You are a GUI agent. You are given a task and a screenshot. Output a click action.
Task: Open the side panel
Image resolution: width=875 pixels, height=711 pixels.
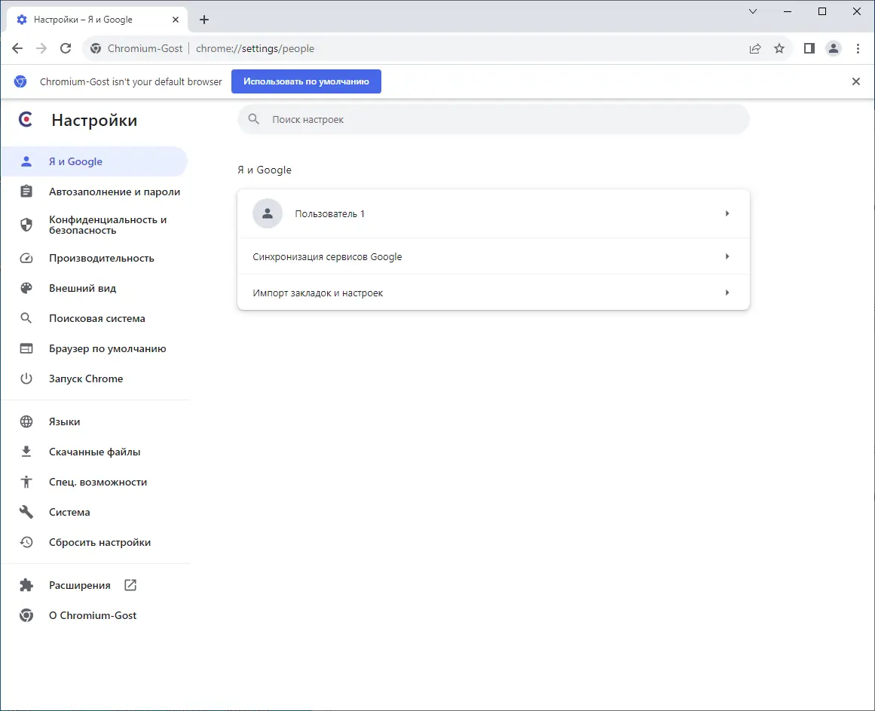pyautogui.click(x=809, y=48)
